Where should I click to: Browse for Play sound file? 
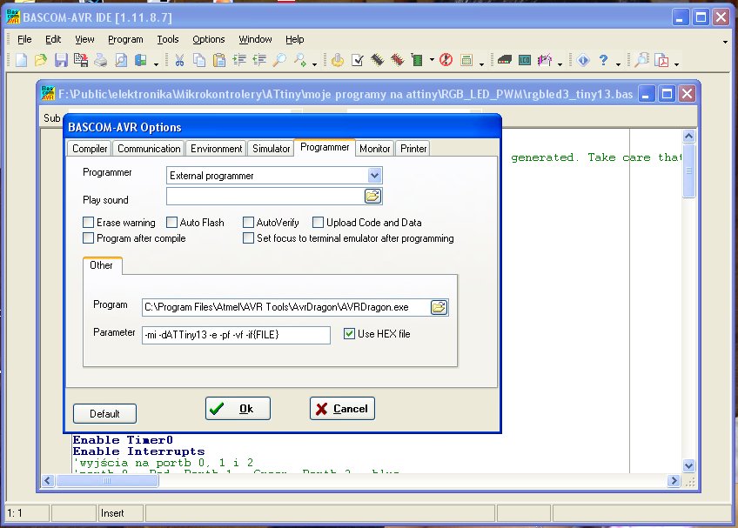click(372, 197)
